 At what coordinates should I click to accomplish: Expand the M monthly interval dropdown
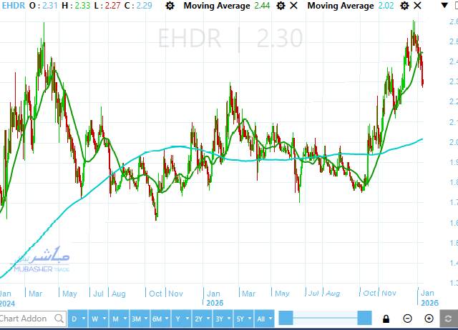[117, 319]
